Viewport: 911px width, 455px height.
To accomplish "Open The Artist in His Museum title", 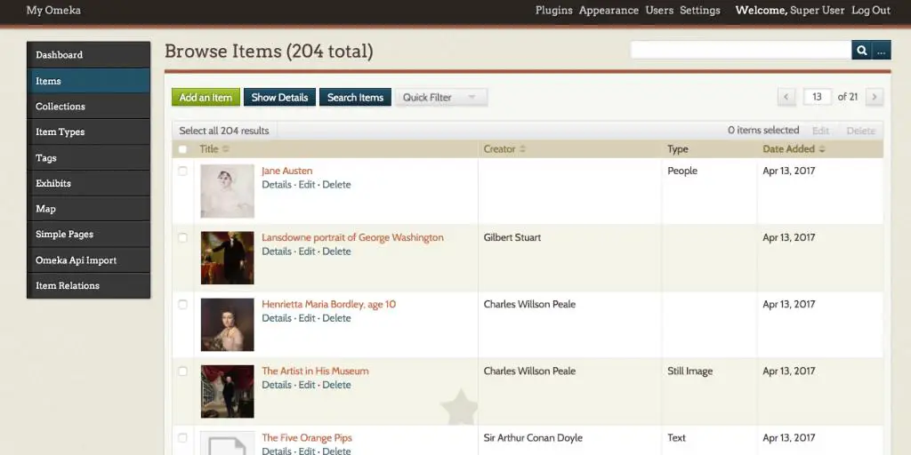I will coord(315,371).
